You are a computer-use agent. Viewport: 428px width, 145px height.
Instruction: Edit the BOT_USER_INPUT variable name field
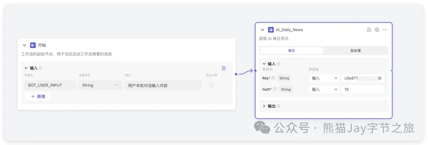(50, 85)
